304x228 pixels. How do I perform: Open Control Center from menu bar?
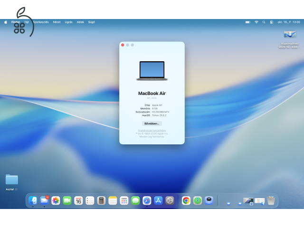272,22
